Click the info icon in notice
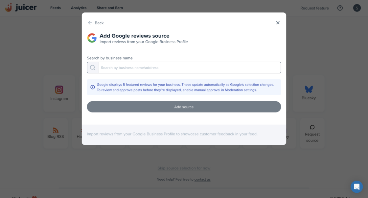The width and height of the screenshot is (368, 198). [93, 87]
